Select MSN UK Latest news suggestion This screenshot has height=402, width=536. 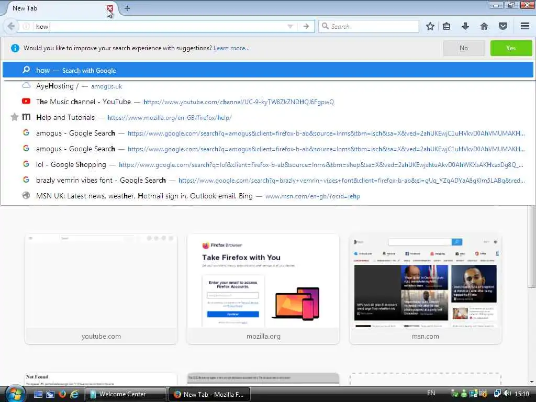[x=267, y=196]
